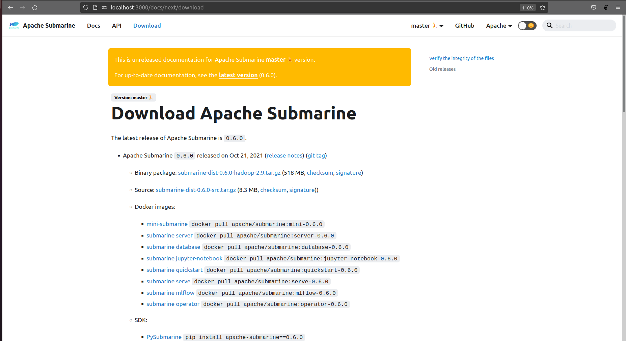Open the submarine database link
The width and height of the screenshot is (626, 341).
coord(173,247)
